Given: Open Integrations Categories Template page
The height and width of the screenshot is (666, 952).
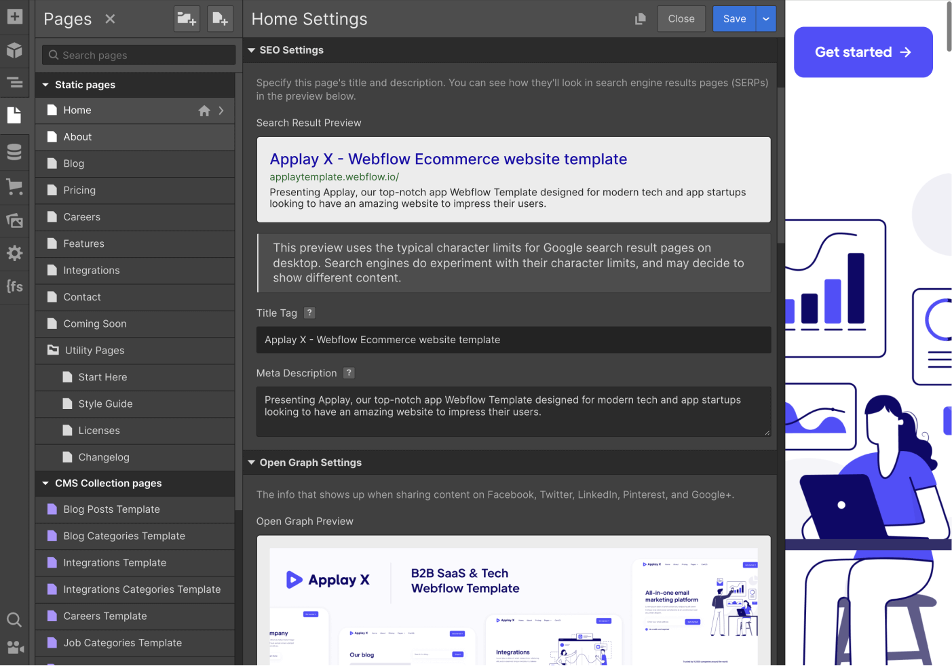Looking at the screenshot, I should point(135,589).
